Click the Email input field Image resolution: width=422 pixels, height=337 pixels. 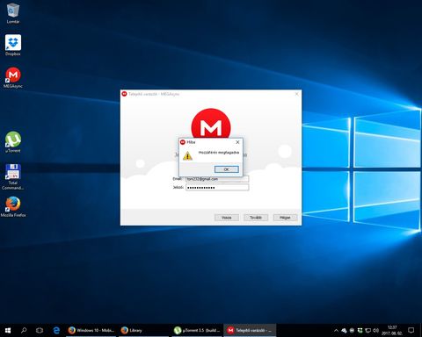(x=217, y=179)
